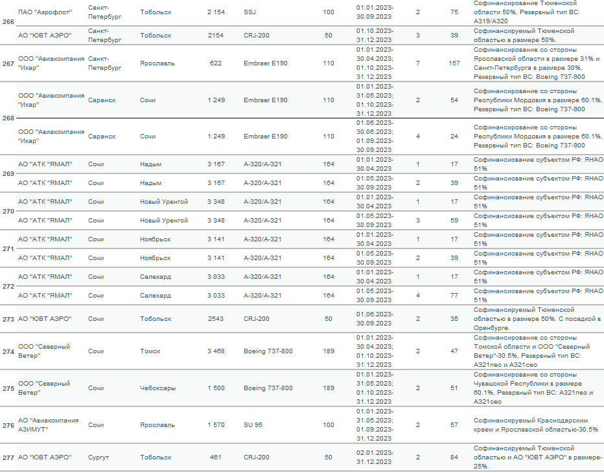Select the flights count "84"

coord(454,457)
